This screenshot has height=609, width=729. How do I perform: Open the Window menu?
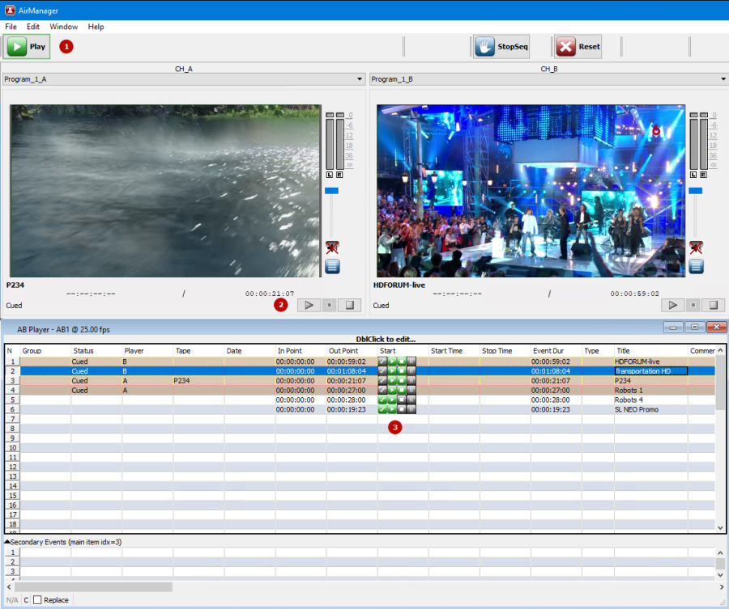pos(64,27)
